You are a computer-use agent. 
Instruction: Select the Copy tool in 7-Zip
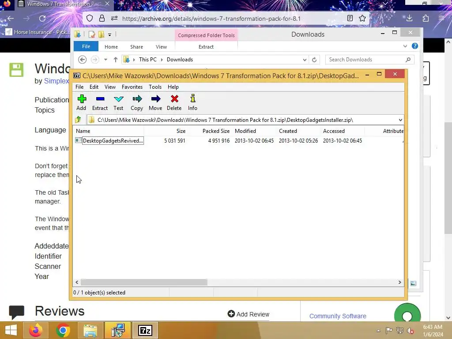pos(137,102)
